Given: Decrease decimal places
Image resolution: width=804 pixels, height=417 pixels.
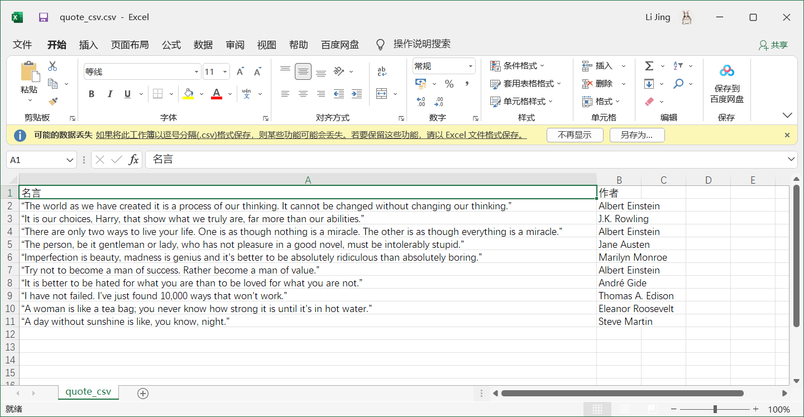Looking at the screenshot, I should (439, 102).
